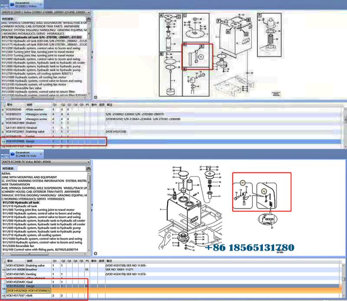
Task: Click right expand arrow beside EC220D tree
Action: coord(92,57)
